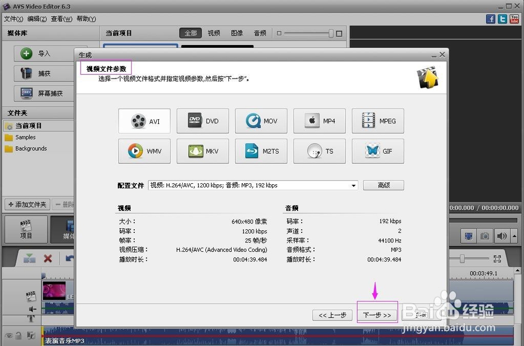This screenshot has width=524, height=346.
Task: Click the Add Folder button
Action: [x=27, y=204]
